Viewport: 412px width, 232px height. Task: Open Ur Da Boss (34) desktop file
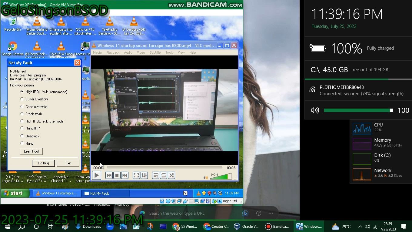coord(134,26)
